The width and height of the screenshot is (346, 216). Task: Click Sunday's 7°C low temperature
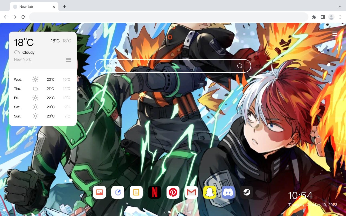pos(67,116)
